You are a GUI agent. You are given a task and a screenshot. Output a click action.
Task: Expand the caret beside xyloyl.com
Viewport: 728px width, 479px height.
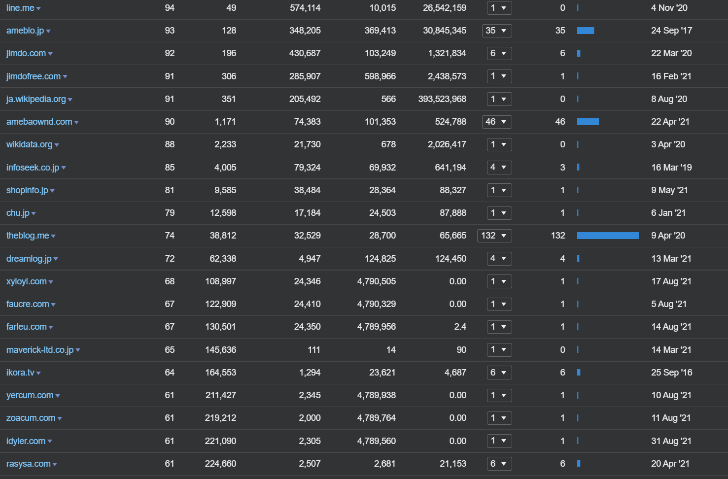click(51, 282)
